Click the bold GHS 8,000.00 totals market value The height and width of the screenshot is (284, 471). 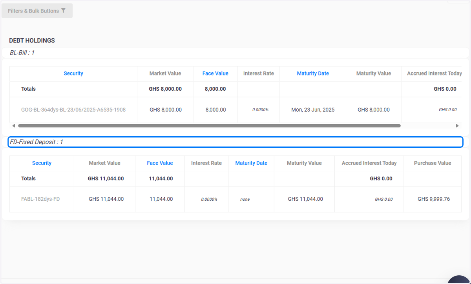pos(165,89)
